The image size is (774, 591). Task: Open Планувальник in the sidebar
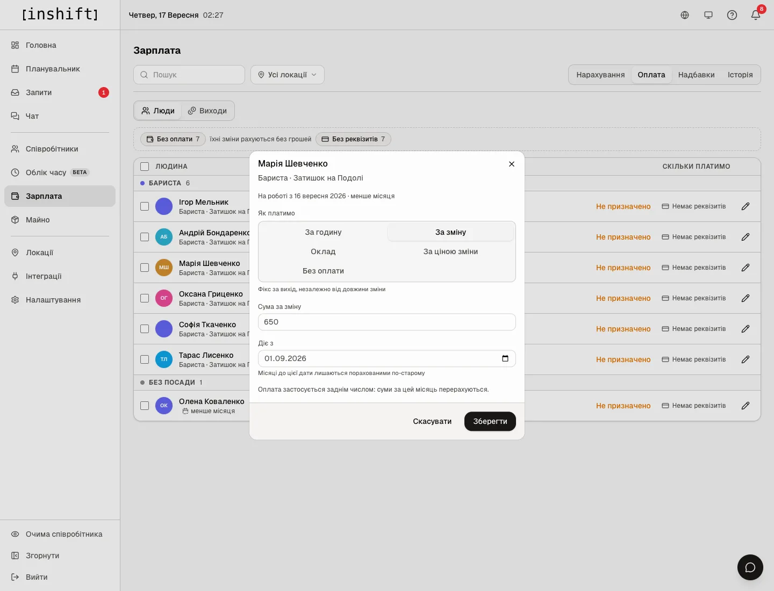[x=60, y=69]
